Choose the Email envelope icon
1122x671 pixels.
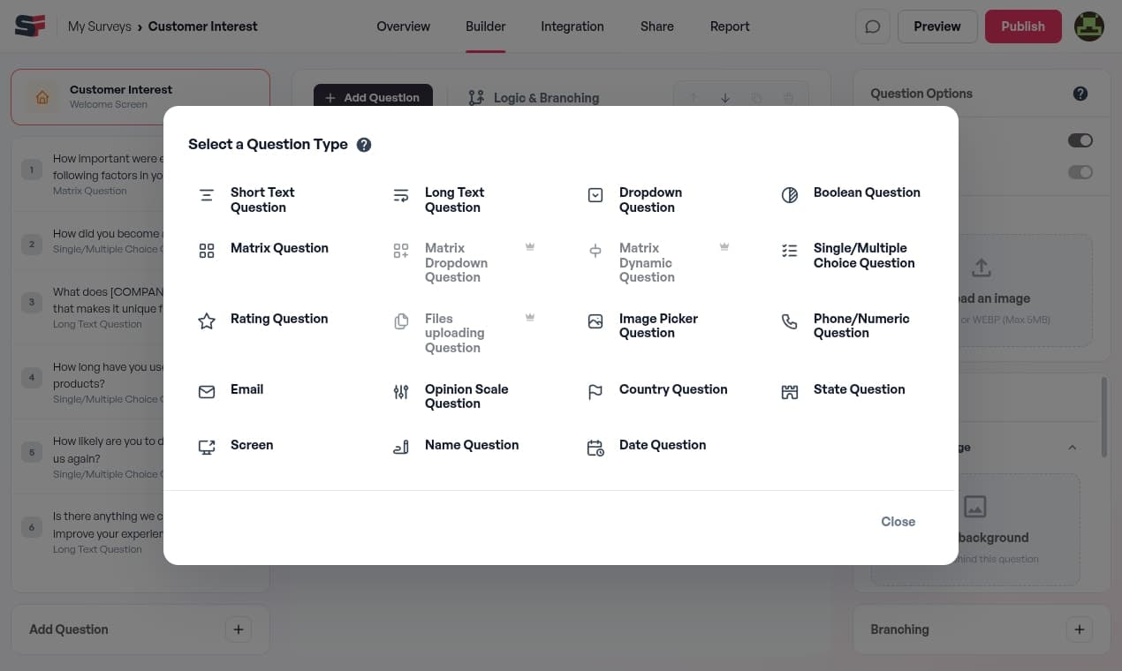point(207,392)
